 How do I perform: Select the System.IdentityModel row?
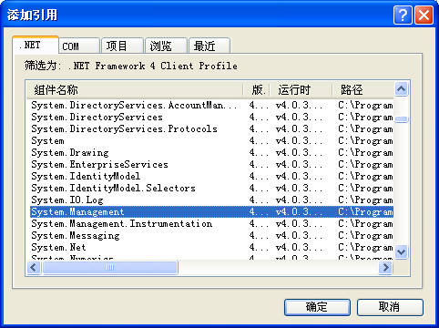point(211,176)
